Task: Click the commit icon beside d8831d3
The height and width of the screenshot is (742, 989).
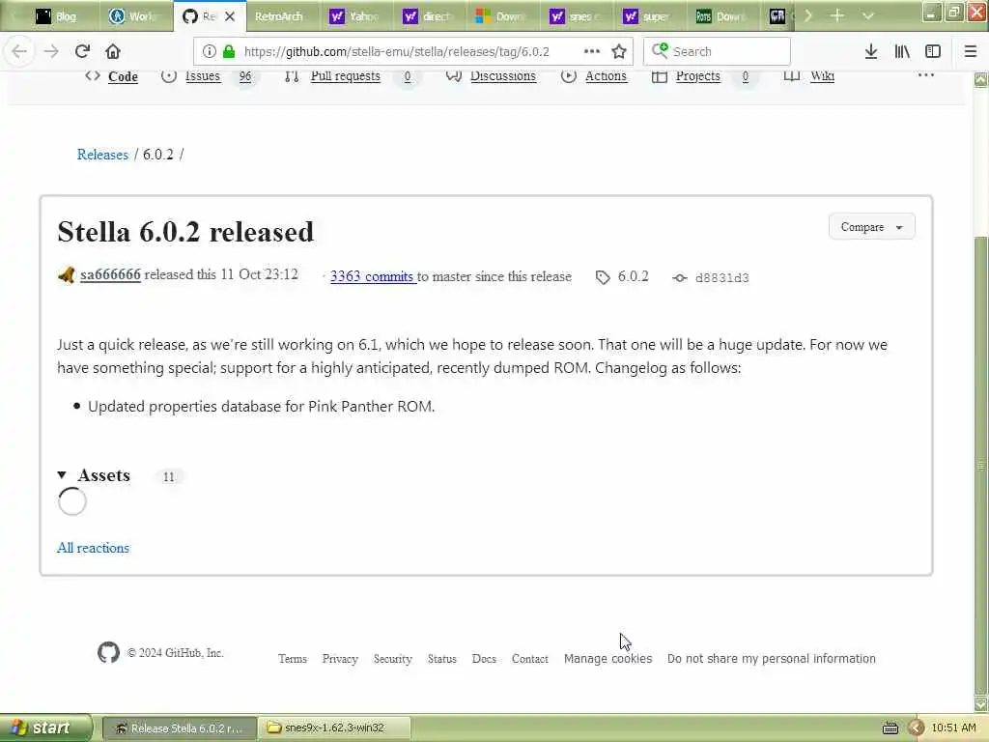Action: (x=679, y=277)
